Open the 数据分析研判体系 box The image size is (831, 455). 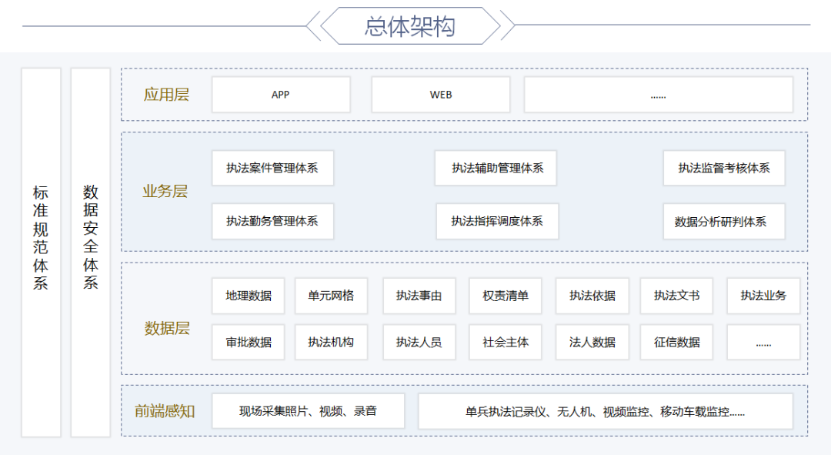723,222
